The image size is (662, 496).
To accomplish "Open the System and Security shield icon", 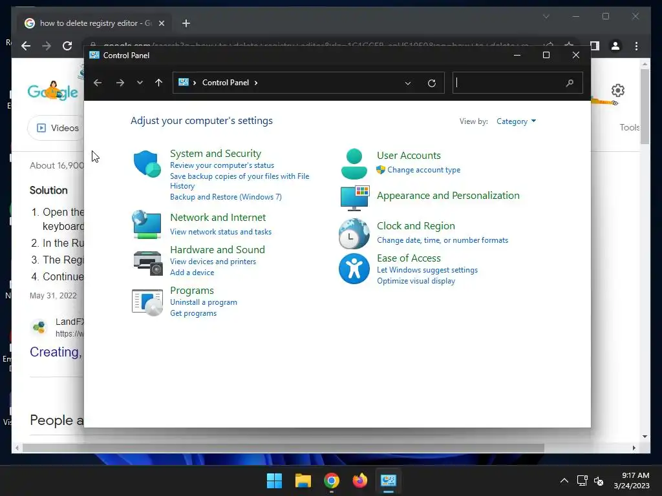I will (x=147, y=163).
